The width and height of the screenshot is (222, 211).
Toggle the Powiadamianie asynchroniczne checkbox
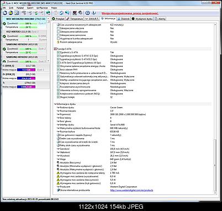point(58,87)
